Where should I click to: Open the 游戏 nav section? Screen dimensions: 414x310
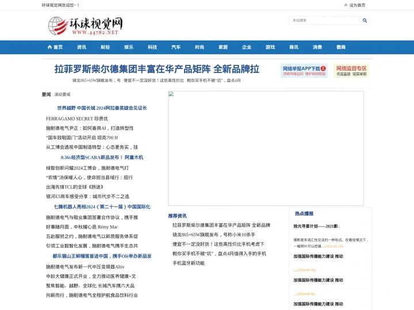point(270,47)
